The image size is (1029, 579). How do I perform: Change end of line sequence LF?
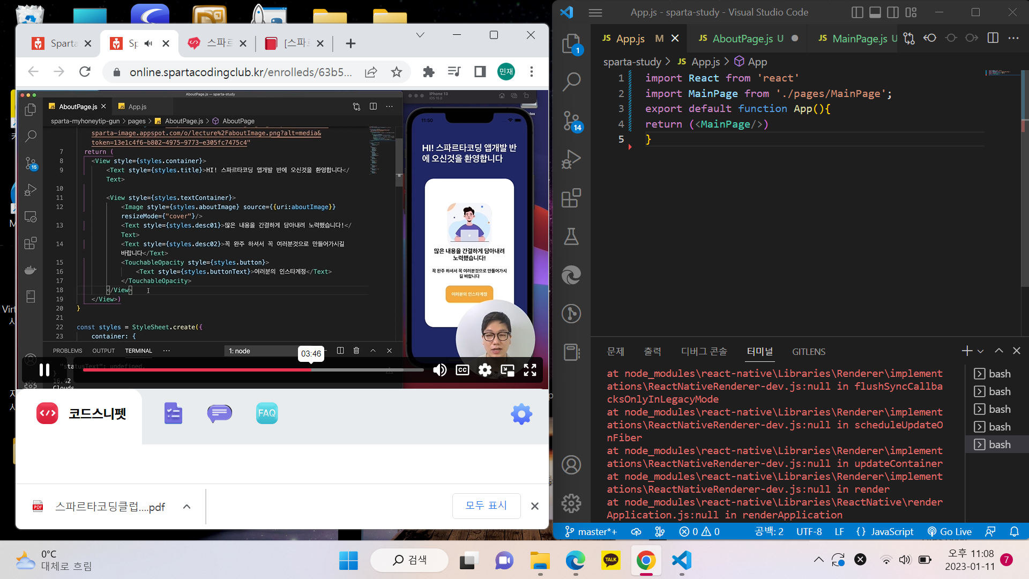[839, 531]
